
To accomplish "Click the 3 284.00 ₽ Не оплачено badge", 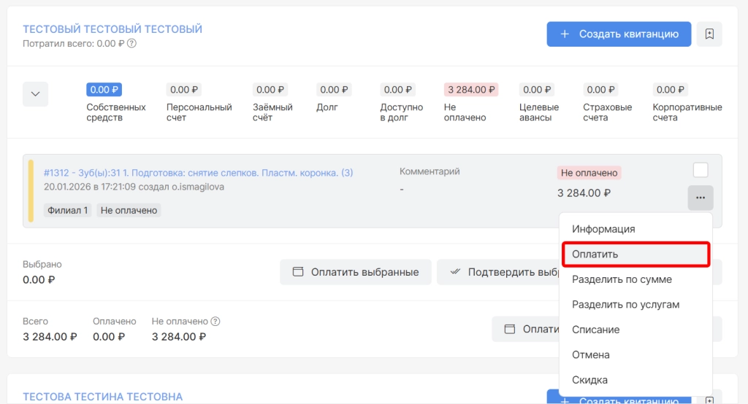I will pyautogui.click(x=471, y=90).
